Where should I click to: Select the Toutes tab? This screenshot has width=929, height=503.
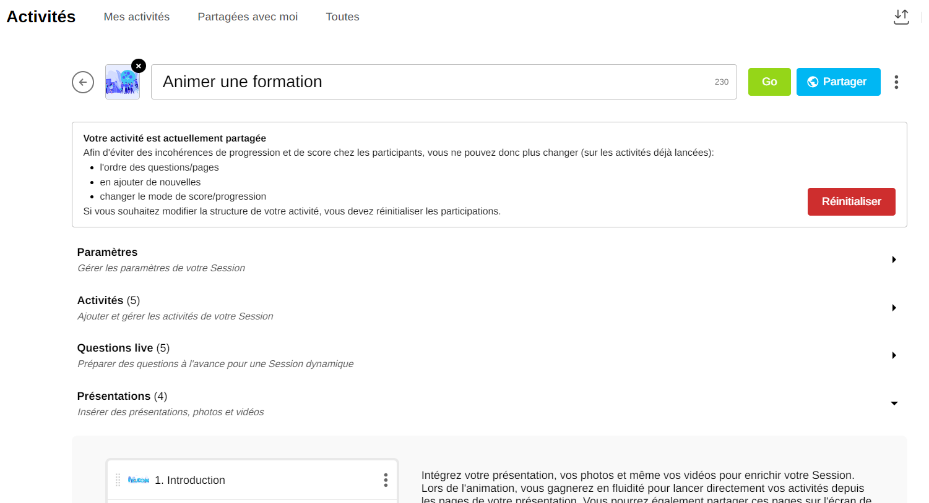click(342, 17)
